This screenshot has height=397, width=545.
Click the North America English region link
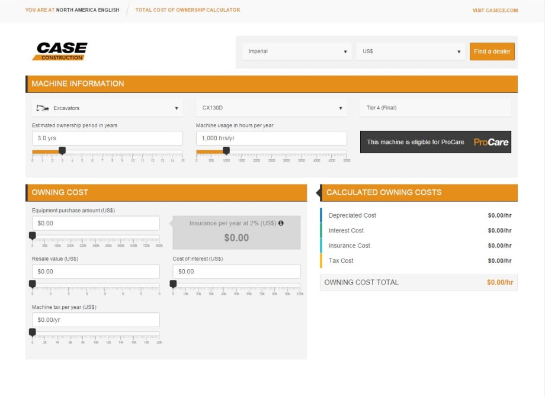[87, 10]
